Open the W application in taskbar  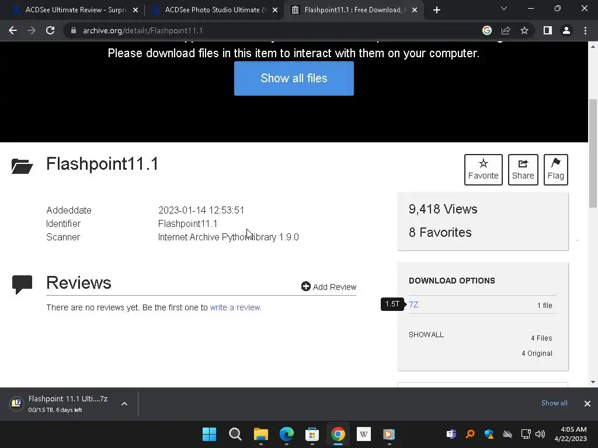(363, 434)
